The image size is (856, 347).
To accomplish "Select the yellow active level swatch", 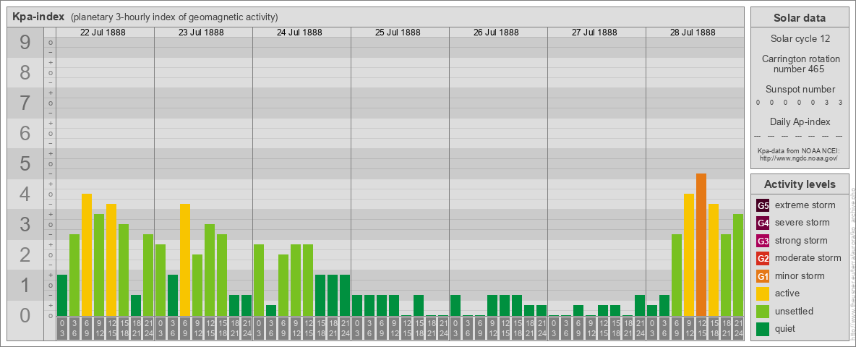I will click(763, 294).
